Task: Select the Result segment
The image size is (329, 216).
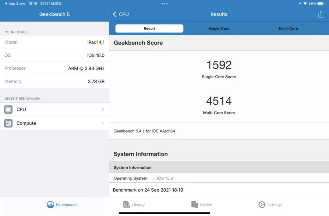Action: [x=149, y=28]
